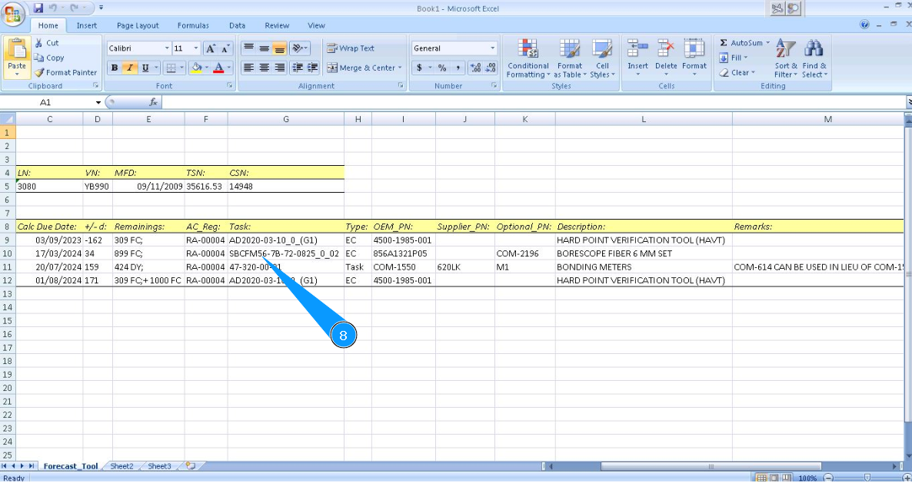Click the Insert Function fx icon
912x483 pixels.
coord(153,102)
